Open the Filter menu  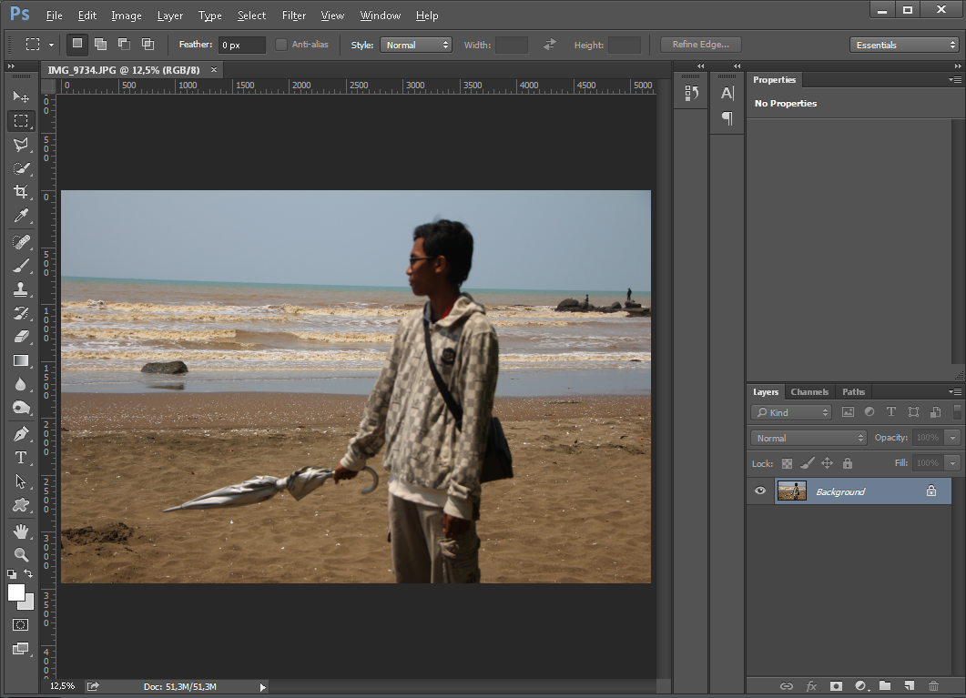[x=293, y=15]
